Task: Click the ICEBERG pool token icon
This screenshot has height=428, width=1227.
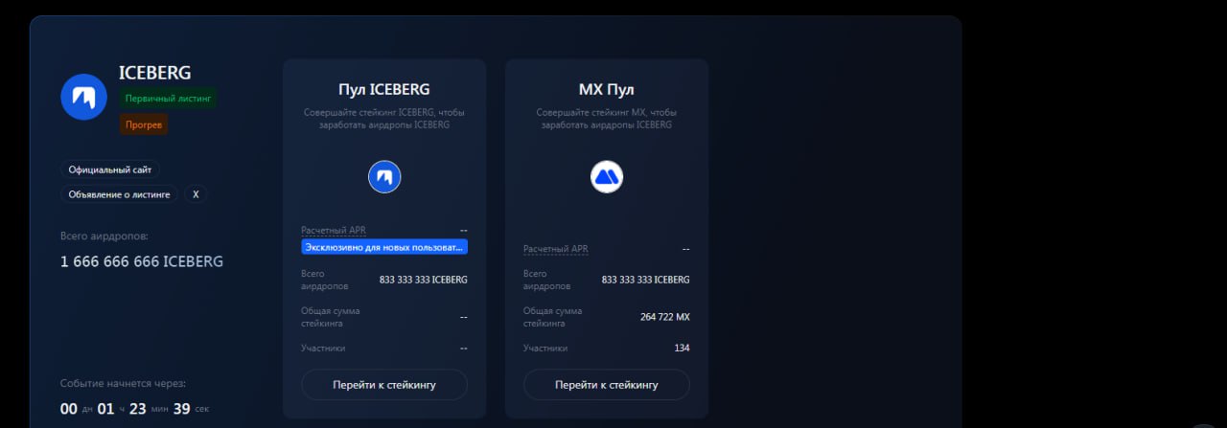Action: pyautogui.click(x=384, y=177)
